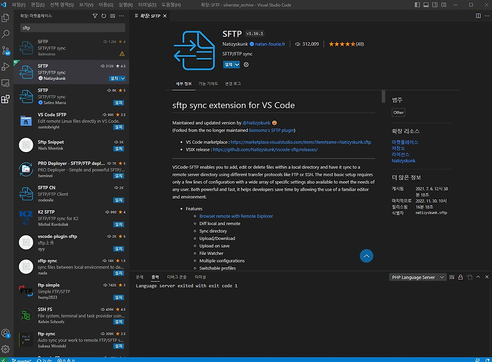The height and width of the screenshot is (362, 492).
Task: Open install dropdown for Natizyskunk list item
Action: click(123, 79)
